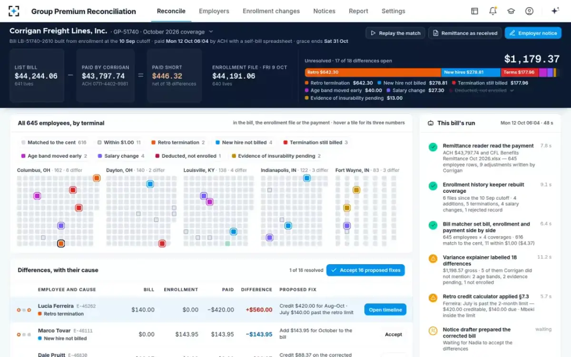Click the status dots beside Marco Tovar

coord(24,334)
